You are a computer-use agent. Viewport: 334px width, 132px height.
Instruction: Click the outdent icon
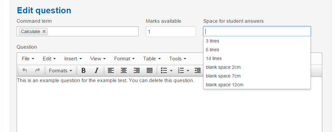point(198,71)
